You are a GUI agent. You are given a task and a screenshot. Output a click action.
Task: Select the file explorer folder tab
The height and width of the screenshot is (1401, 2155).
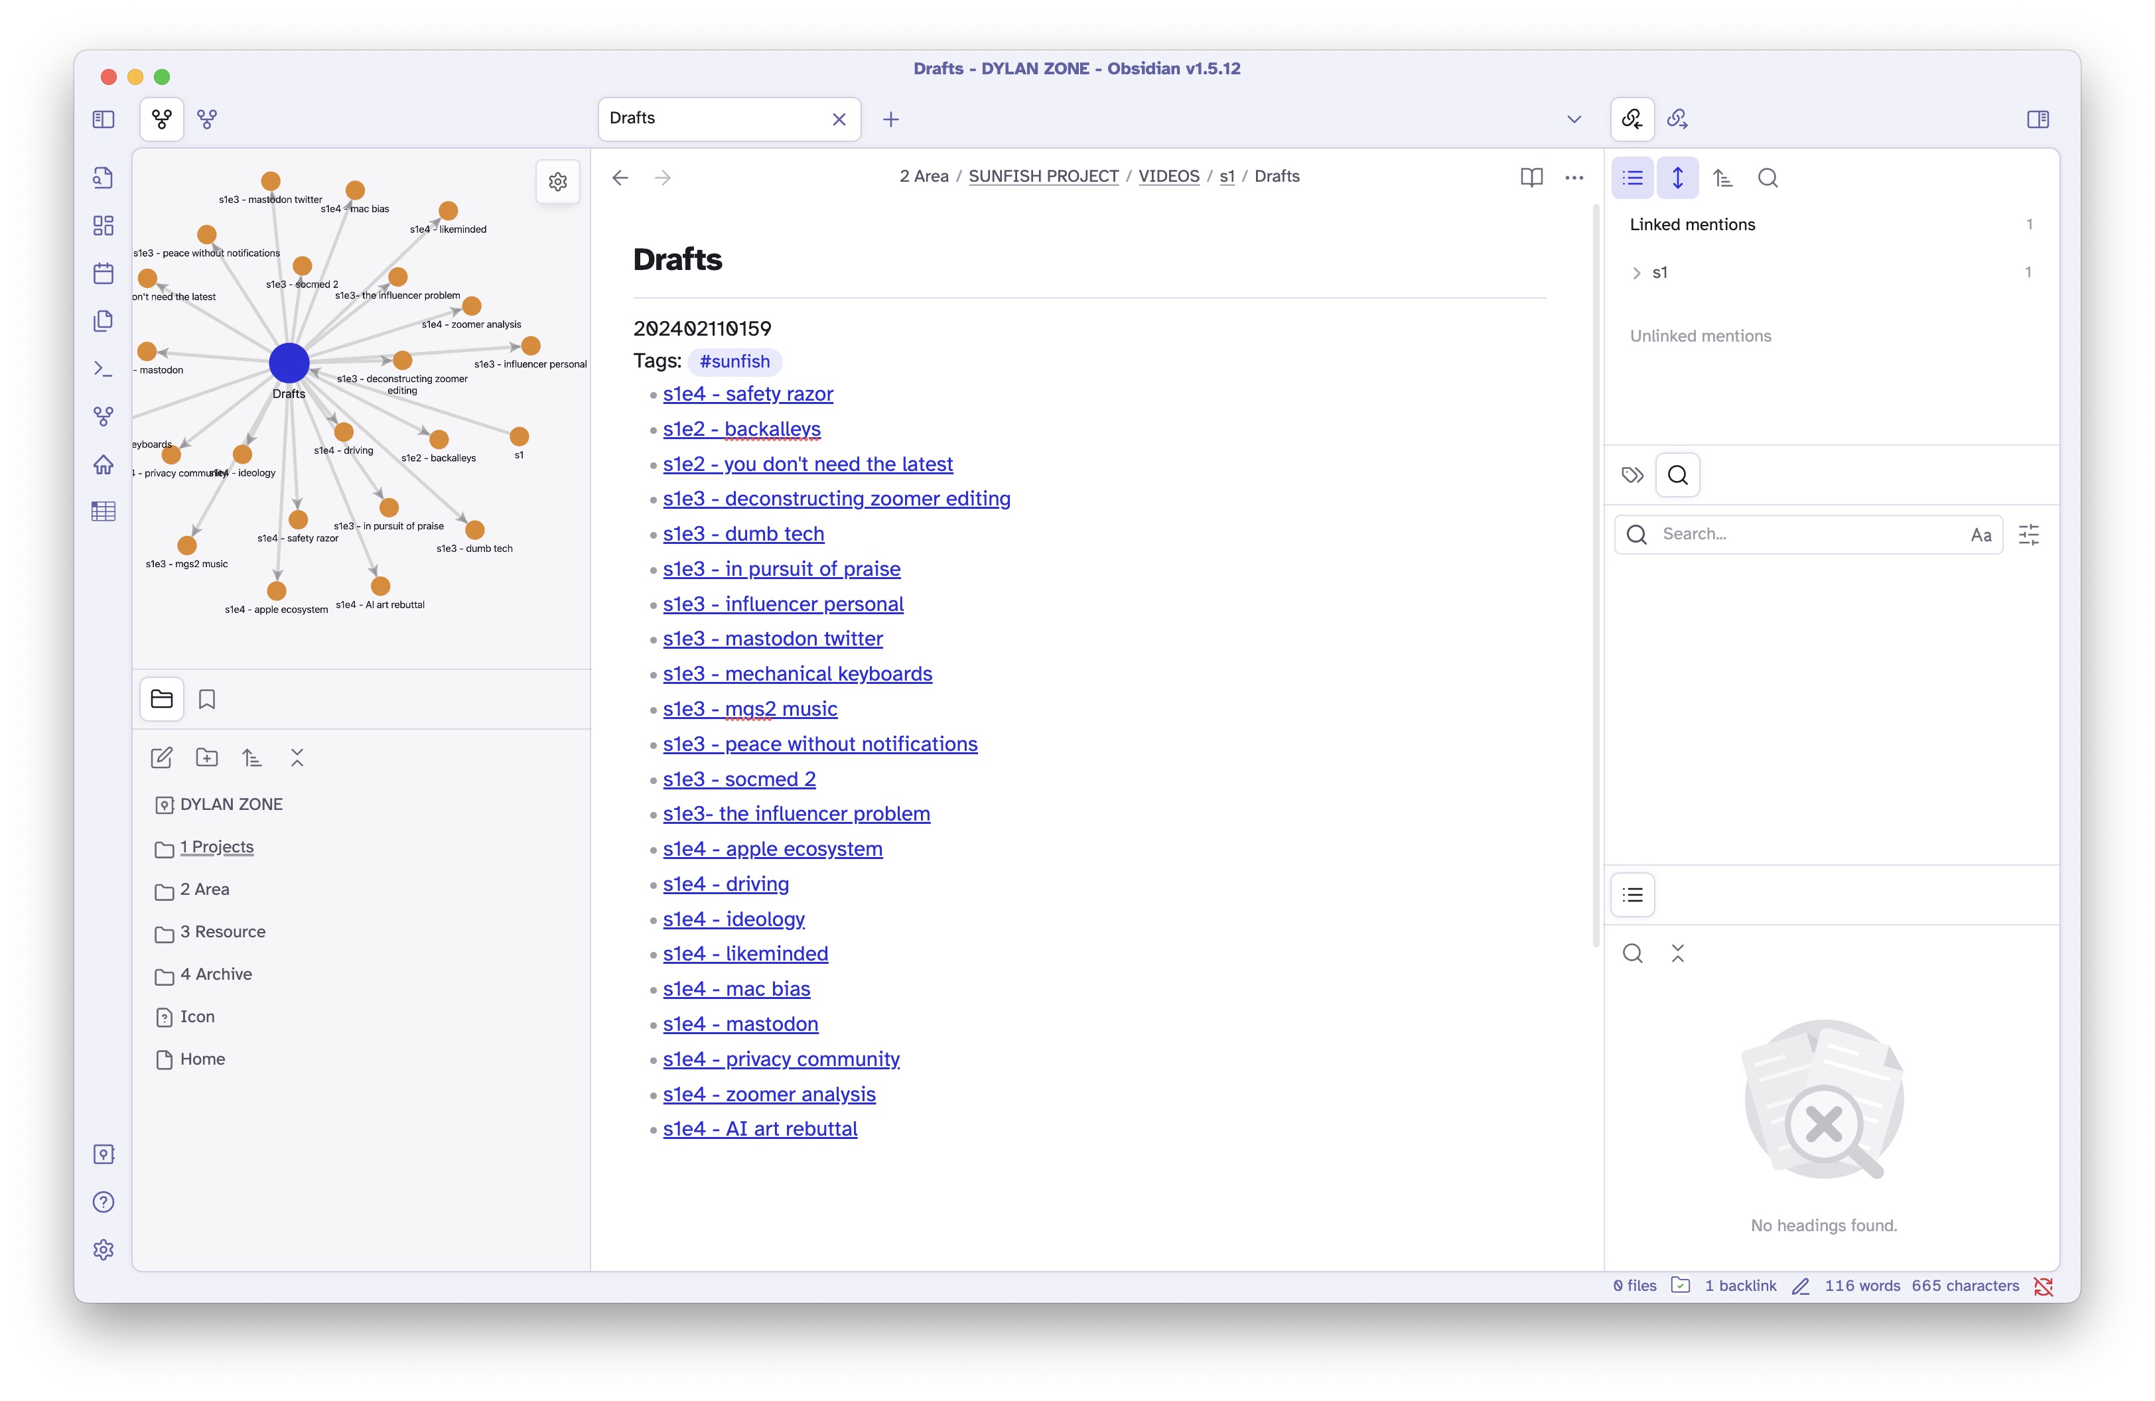point(162,699)
